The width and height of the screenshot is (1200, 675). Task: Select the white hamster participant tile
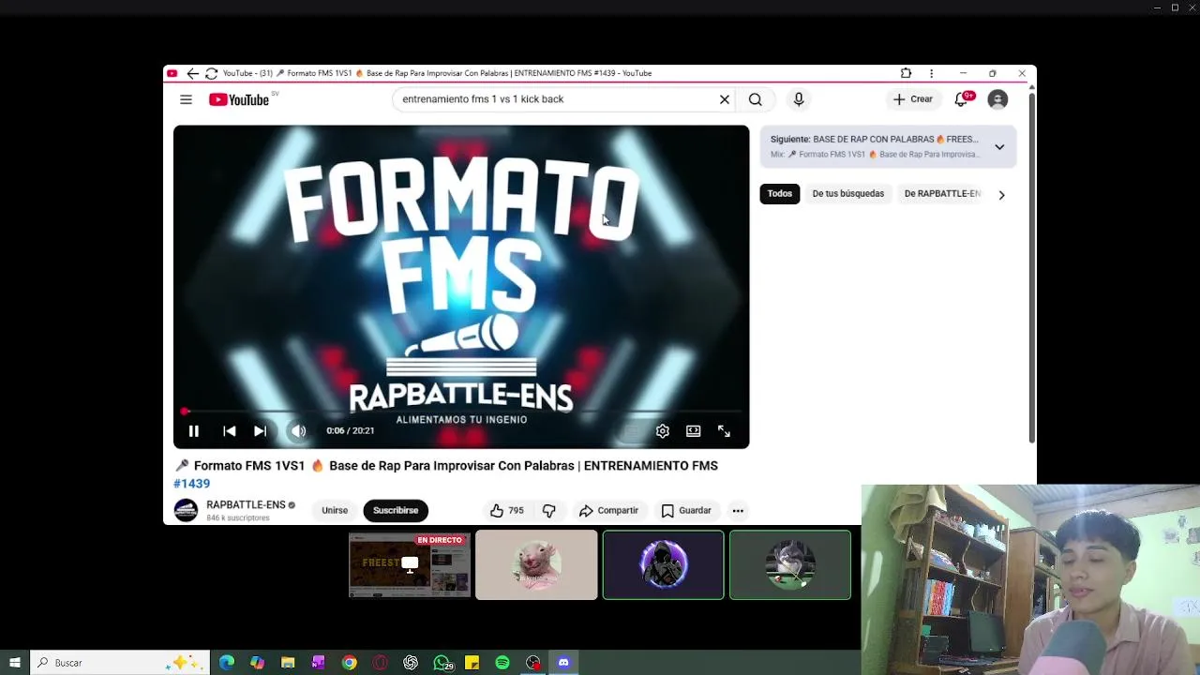coord(536,565)
